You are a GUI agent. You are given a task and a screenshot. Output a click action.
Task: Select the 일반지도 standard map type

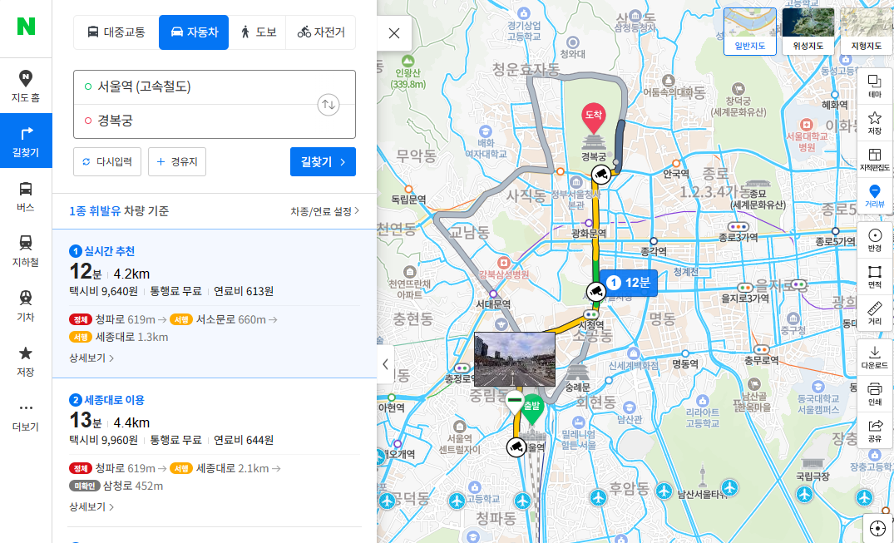pos(750,32)
